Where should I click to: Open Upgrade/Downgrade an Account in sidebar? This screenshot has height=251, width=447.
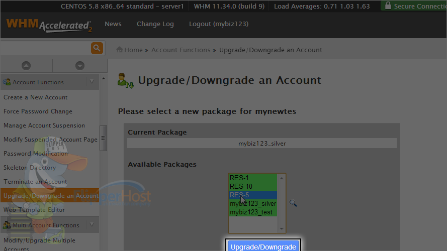coord(50,195)
